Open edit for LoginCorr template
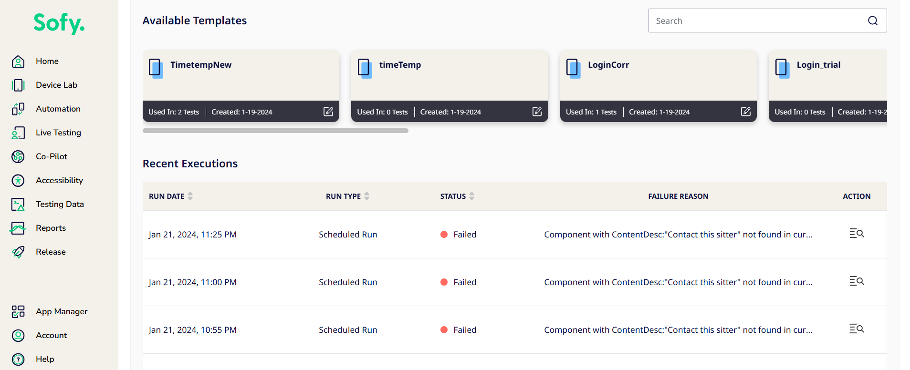 [746, 112]
